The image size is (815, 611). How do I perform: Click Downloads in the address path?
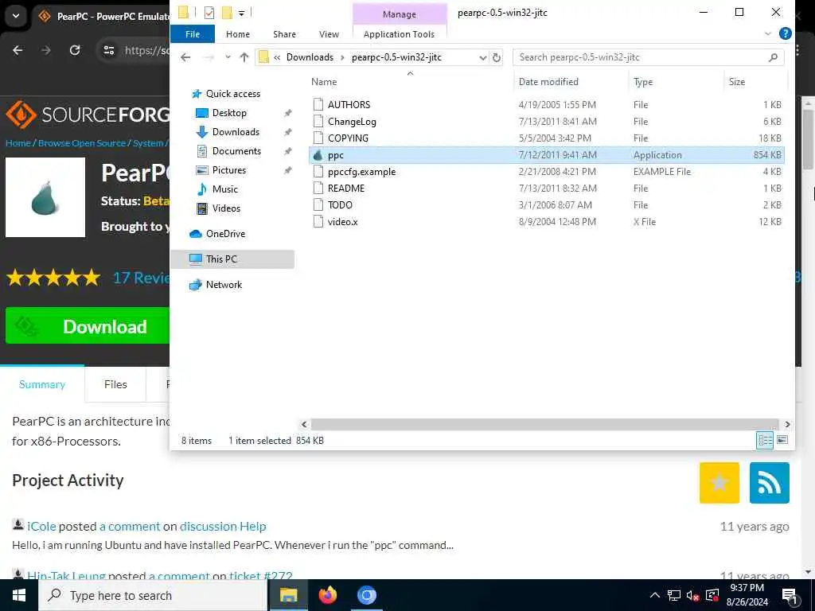click(310, 57)
